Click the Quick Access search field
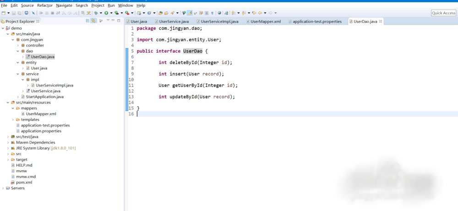Screen dimensions: 458x211 click(443, 13)
